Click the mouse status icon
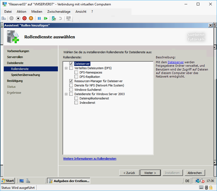Viewport: 217px width, 191px height. [206, 187]
